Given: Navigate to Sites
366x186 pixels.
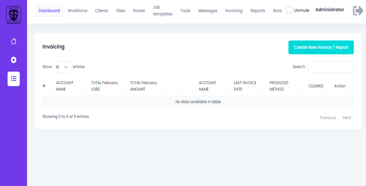Looking at the screenshot, I should 121,11.
